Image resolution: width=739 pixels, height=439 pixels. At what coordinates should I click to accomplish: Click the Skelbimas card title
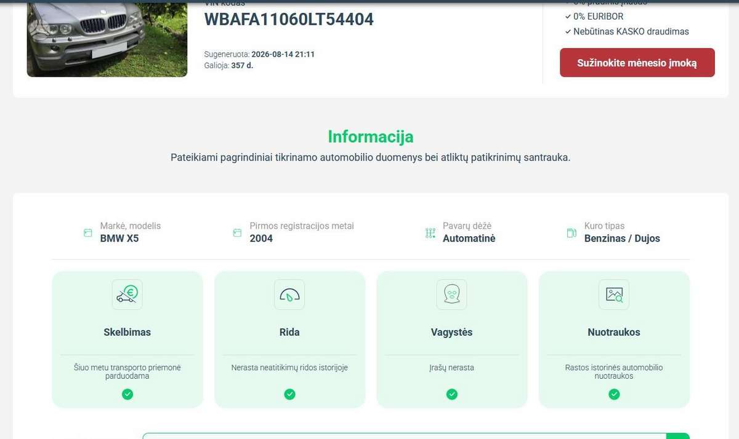[x=127, y=332]
